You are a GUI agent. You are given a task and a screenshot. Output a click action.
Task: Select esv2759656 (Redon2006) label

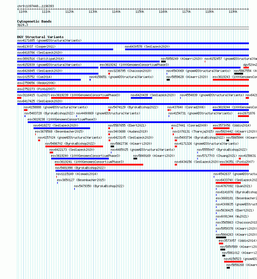(x=36, y=83)
